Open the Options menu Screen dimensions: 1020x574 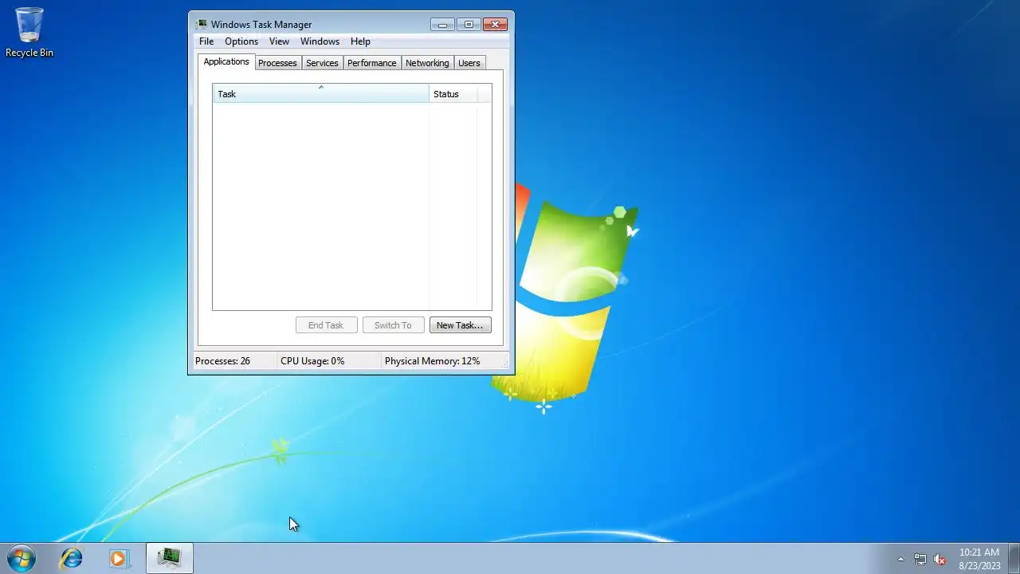click(x=241, y=41)
